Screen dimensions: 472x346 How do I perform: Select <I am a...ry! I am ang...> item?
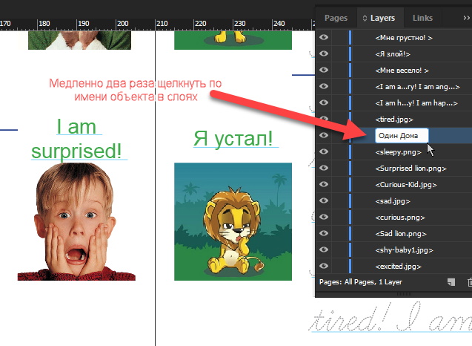pyautogui.click(x=417, y=87)
